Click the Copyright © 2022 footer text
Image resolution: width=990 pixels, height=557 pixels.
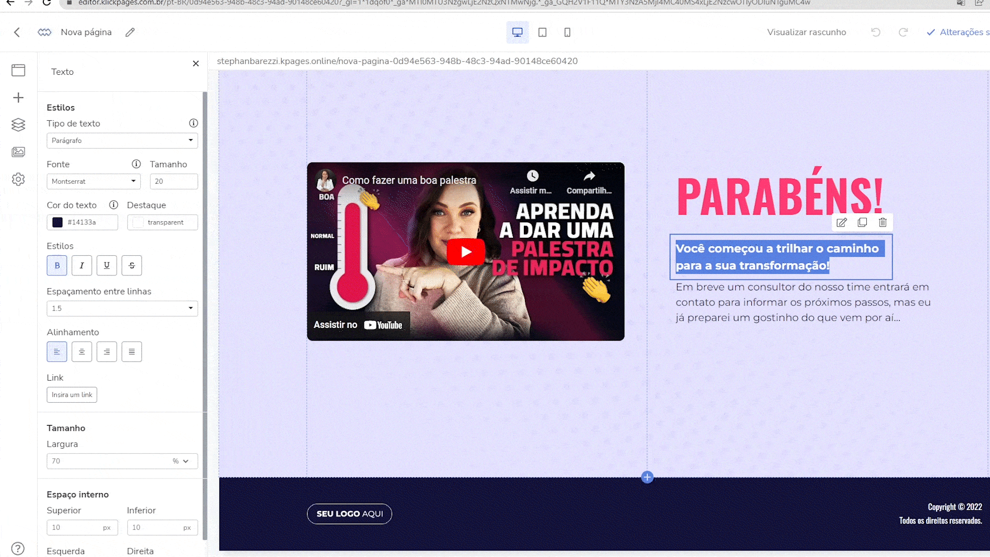954,507
